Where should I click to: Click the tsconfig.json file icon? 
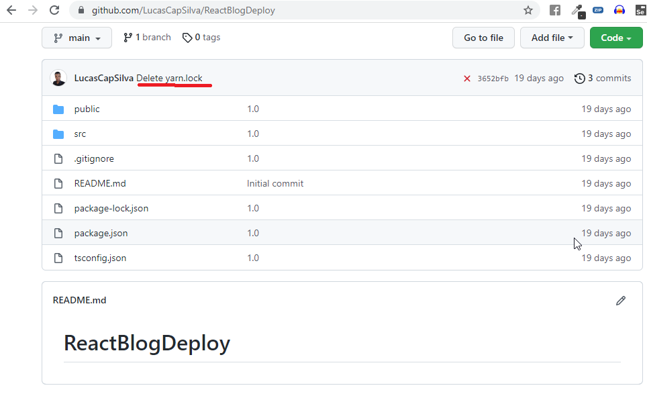[x=58, y=258]
